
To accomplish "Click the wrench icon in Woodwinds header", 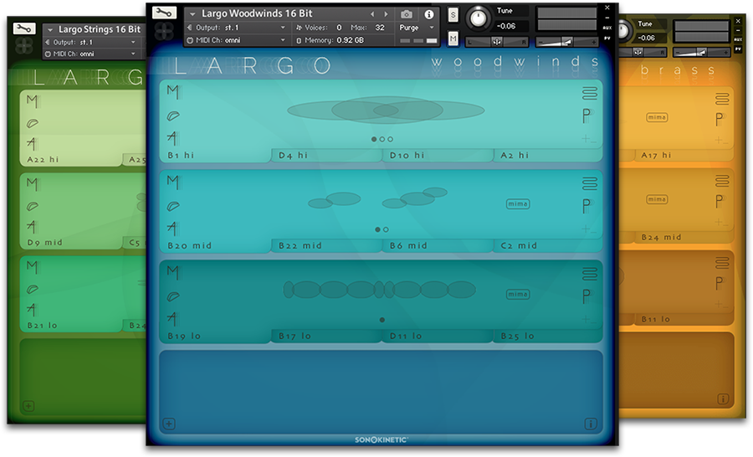I will 165,13.
